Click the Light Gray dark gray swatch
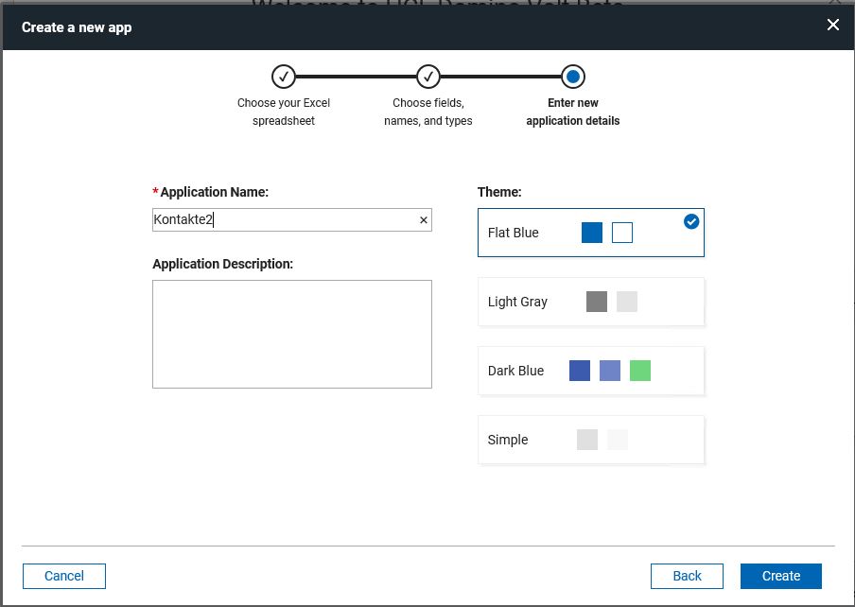 597,302
